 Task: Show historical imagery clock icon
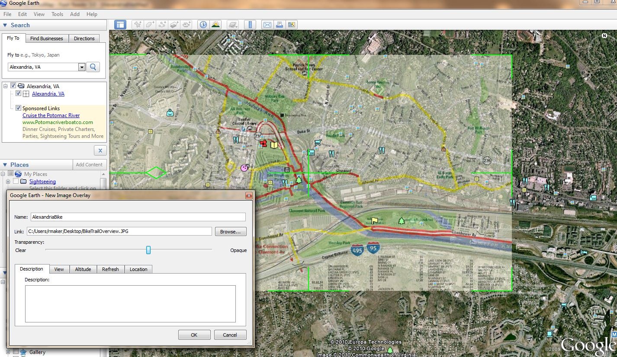click(x=203, y=25)
